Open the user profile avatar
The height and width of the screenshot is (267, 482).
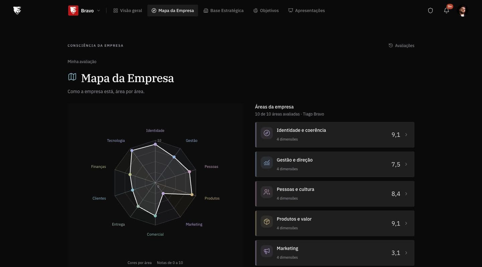(462, 11)
